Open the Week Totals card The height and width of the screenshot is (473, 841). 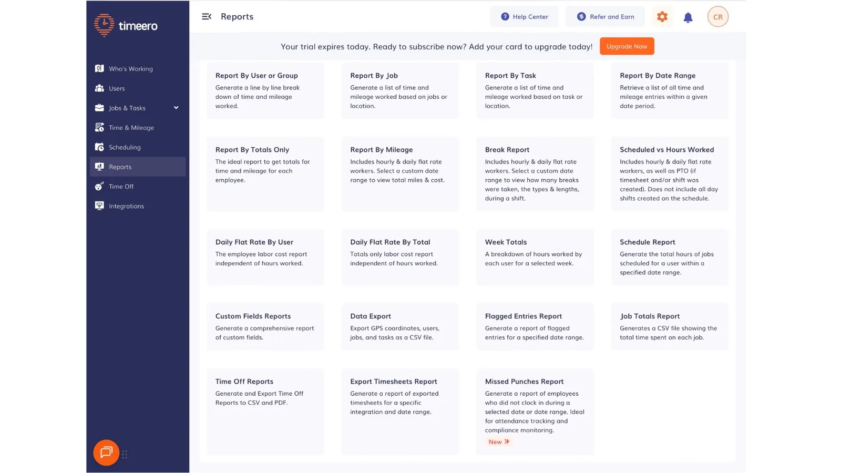coord(535,257)
